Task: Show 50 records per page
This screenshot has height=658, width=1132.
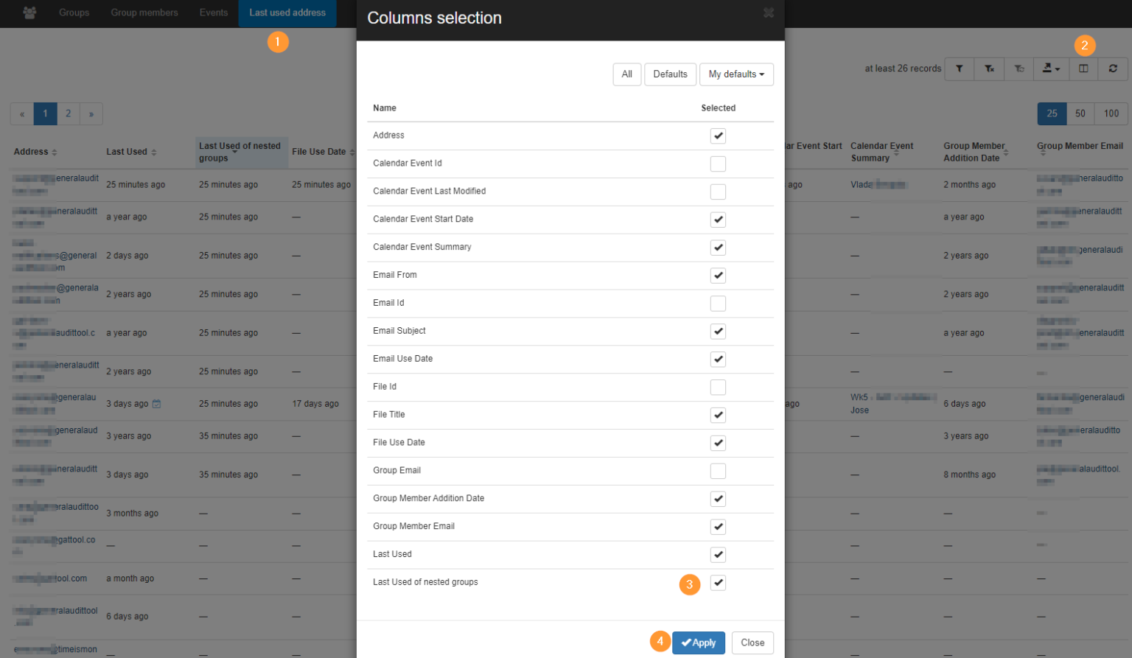Action: tap(1080, 113)
